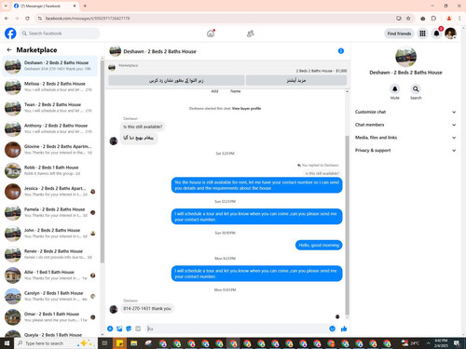The height and width of the screenshot is (349, 466).
Task: Open the Omar - 2 Beds 1 Bath House chat
Action: tap(50, 317)
